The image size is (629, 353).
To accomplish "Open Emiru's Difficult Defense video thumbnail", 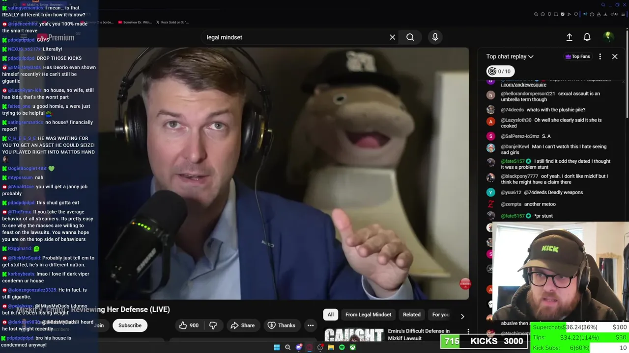I will coord(354,335).
